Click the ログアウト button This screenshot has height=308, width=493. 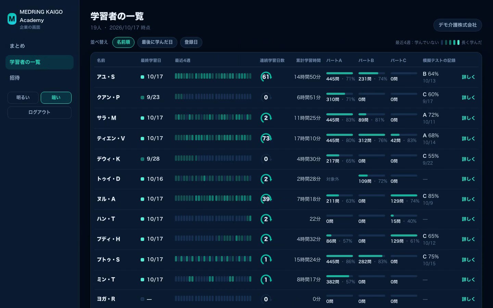39,112
